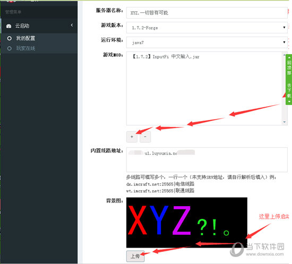292x264 pixels.
Task: Open the 游戏版本 dropdown
Action: (x=207, y=28)
